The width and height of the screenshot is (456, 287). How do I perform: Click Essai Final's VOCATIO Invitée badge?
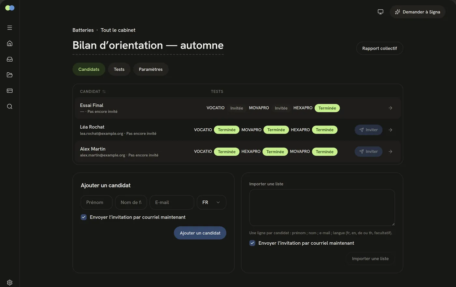click(236, 108)
